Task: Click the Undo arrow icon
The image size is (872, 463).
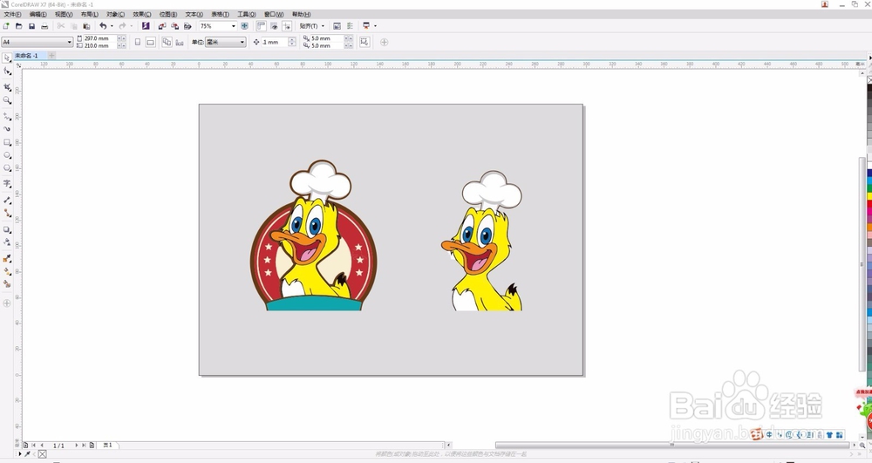Action: 103,26
